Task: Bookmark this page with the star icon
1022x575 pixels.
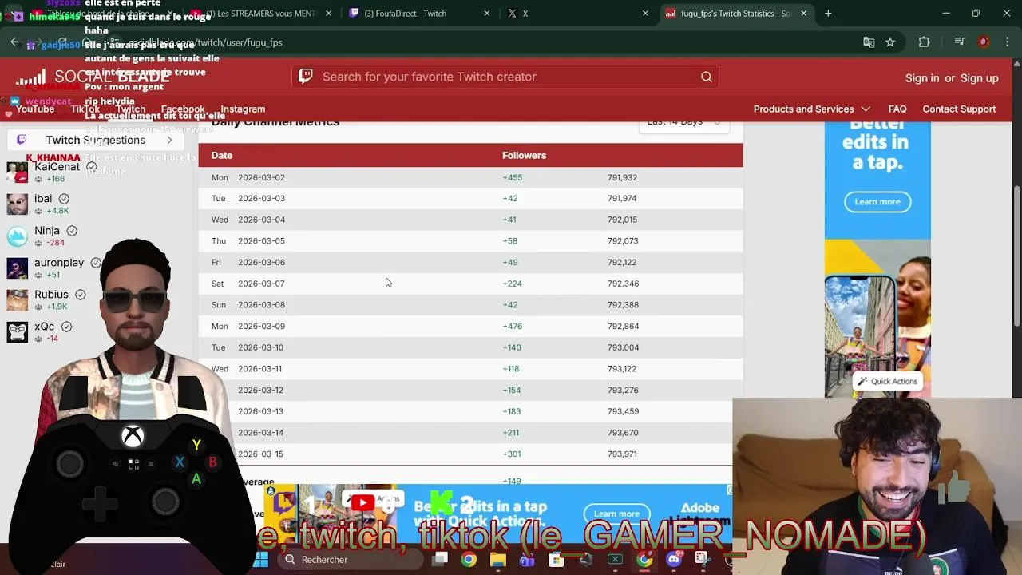Action: coord(890,42)
